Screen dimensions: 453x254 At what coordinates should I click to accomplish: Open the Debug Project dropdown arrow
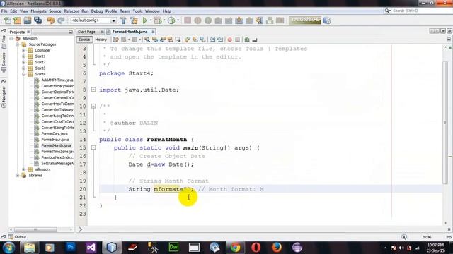click(164, 20)
